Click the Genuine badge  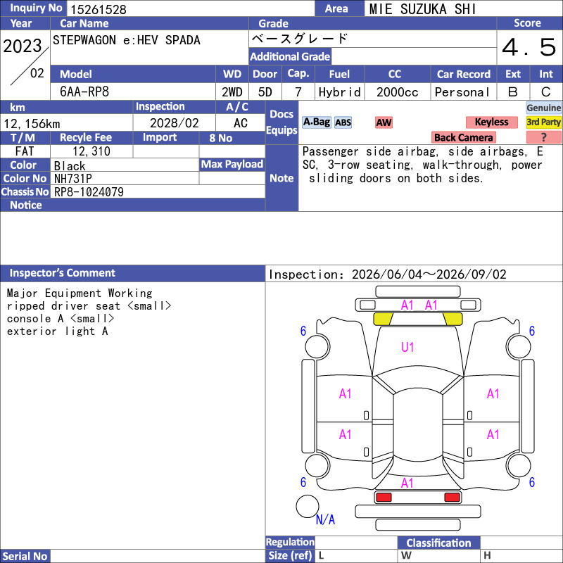coord(543,108)
